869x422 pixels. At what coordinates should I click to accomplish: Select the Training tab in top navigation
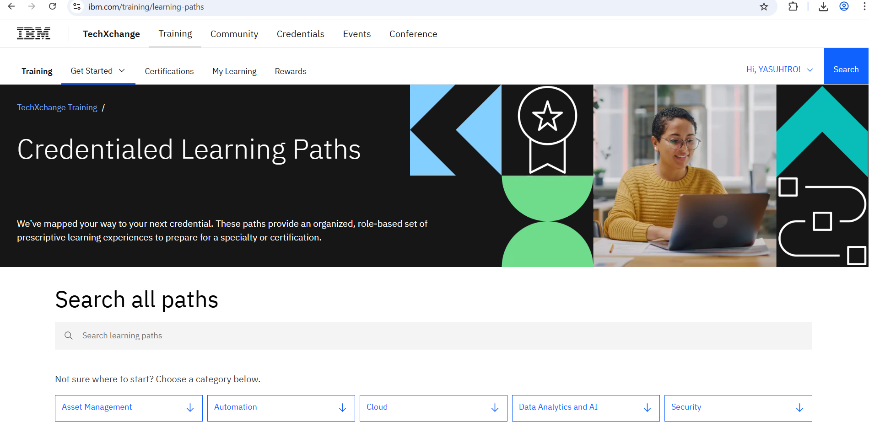175,34
